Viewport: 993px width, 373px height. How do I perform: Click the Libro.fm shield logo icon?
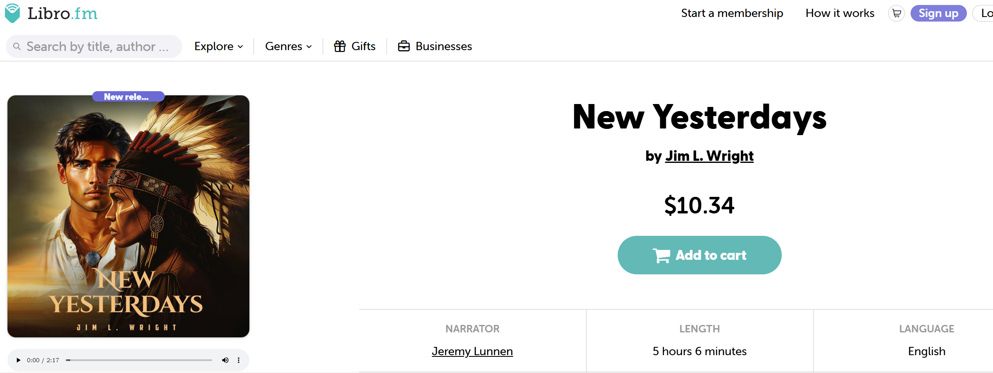pos(12,13)
